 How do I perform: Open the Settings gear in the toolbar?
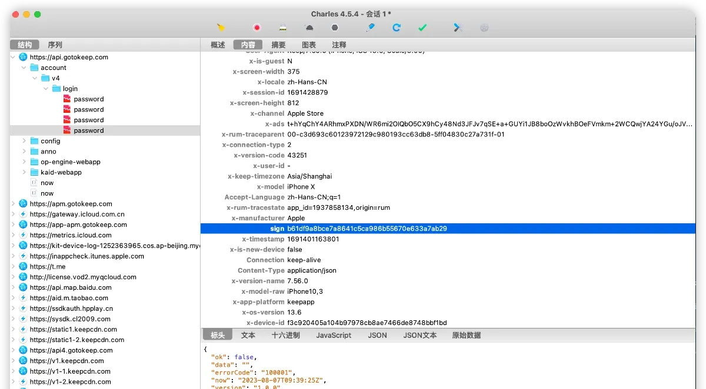tap(484, 27)
